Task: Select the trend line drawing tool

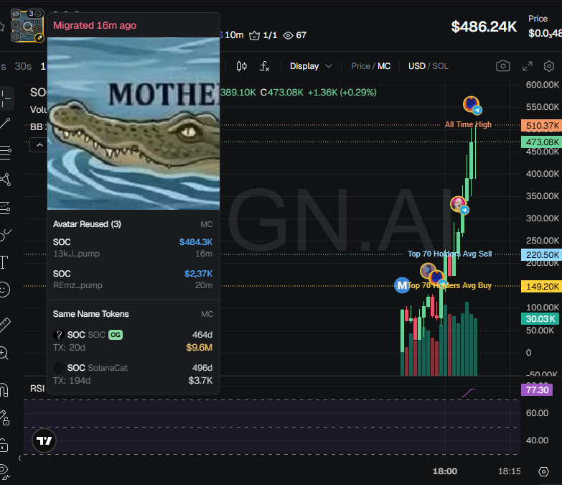Action: point(5,124)
